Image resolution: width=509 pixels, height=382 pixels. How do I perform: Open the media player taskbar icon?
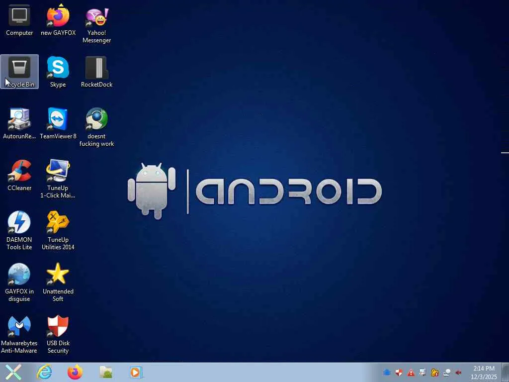click(x=136, y=372)
